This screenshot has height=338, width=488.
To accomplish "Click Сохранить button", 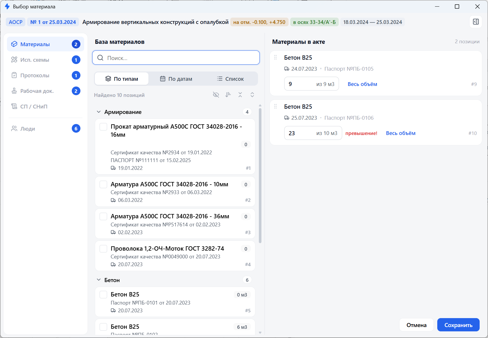I will pyautogui.click(x=458, y=325).
